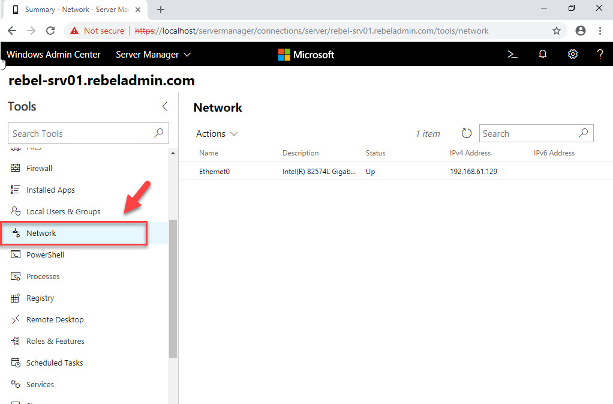Image resolution: width=613 pixels, height=404 pixels.
Task: Open the Remote Desktop tool
Action: 54,319
